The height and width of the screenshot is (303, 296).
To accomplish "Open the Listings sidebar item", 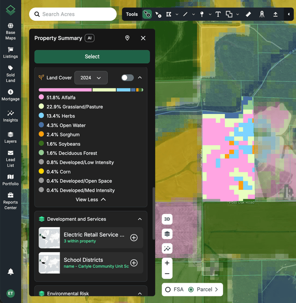I will [x=11, y=53].
